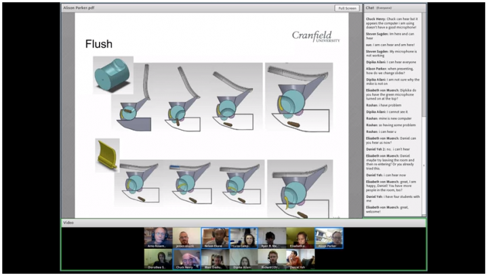Click the Full Screen button

point(346,8)
